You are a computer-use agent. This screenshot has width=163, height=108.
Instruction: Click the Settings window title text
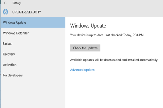click(x=17, y=3)
